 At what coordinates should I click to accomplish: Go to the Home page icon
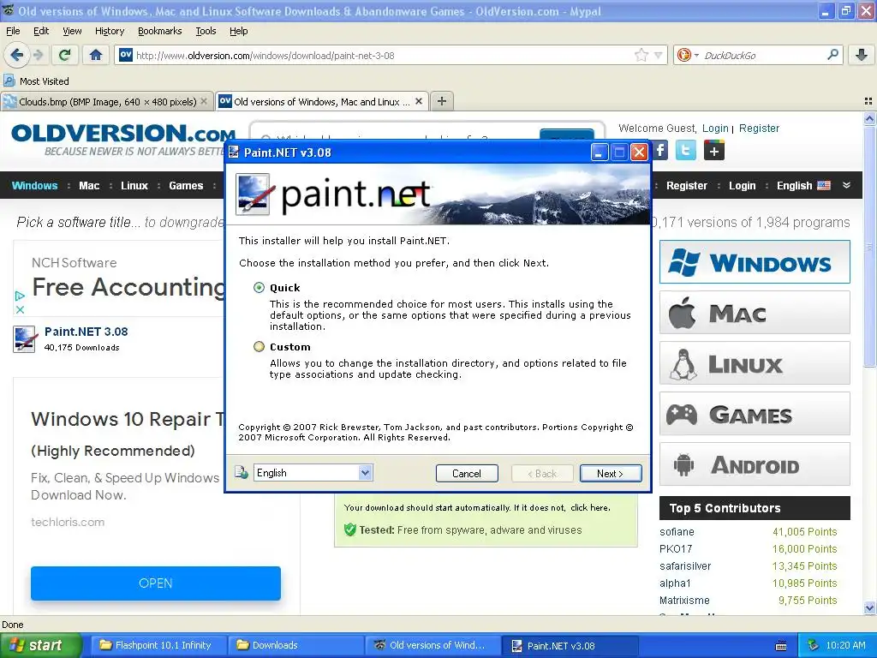point(96,55)
